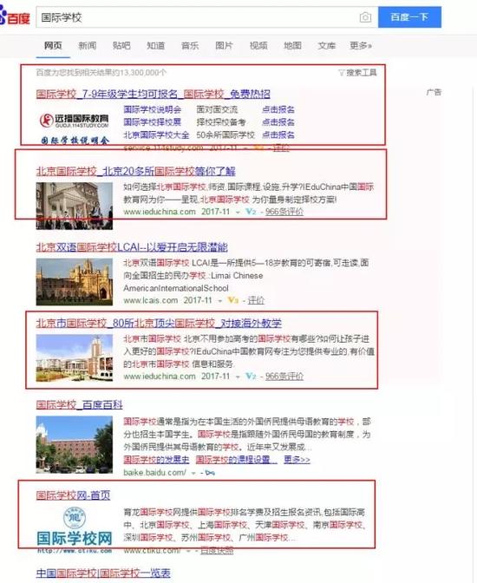
Task: Open the 地图 tab
Action: click(292, 46)
